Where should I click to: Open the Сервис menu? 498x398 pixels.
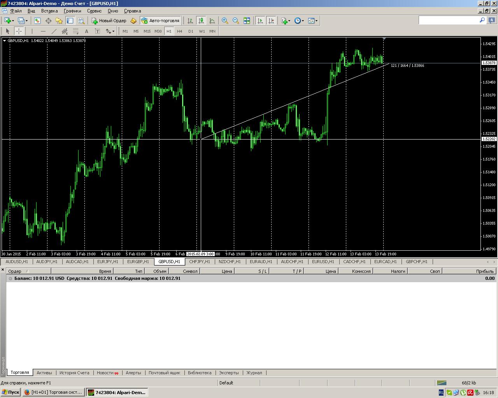(94, 11)
